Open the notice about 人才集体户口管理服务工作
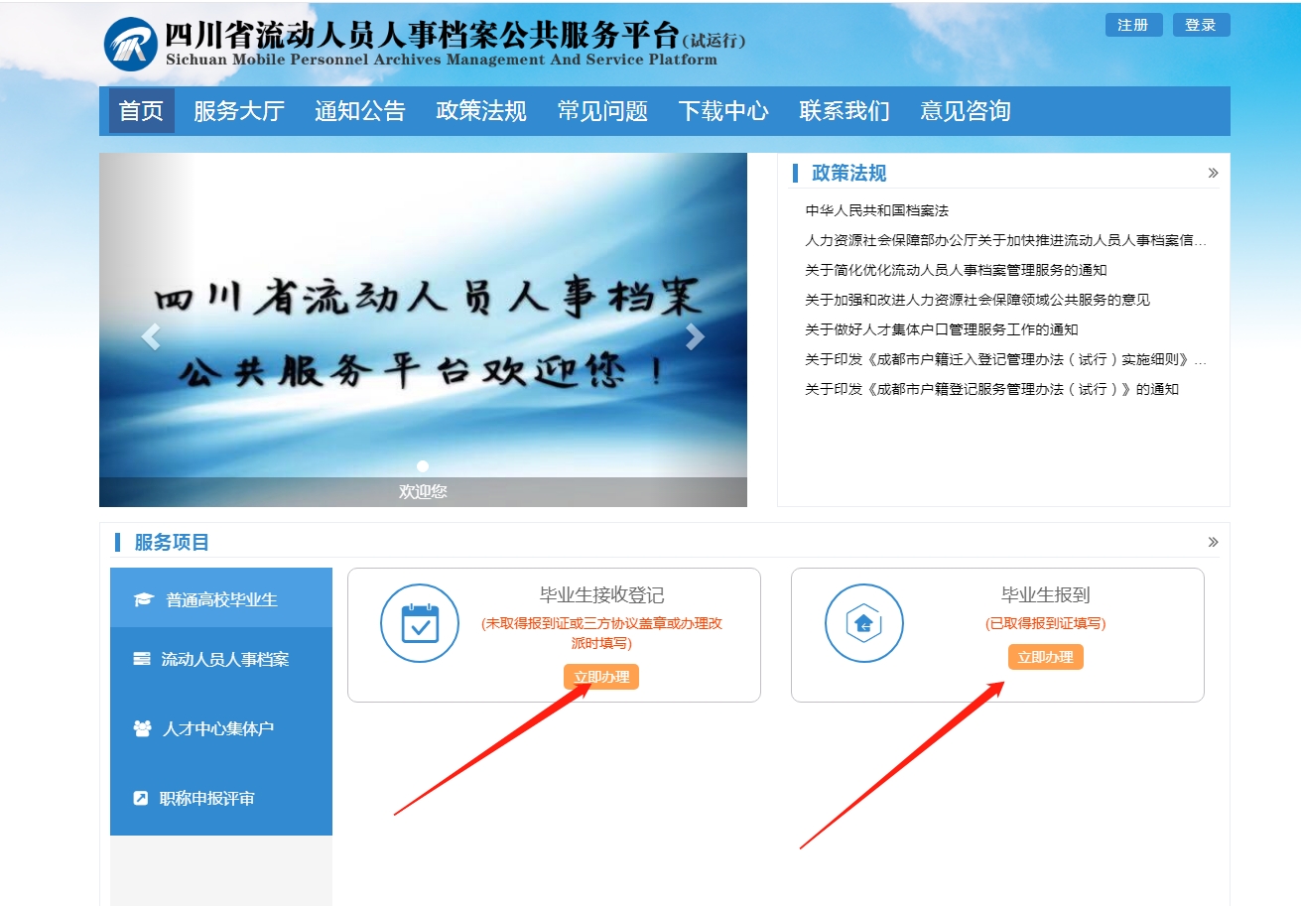This screenshot has height=906, width=1301. (x=941, y=328)
